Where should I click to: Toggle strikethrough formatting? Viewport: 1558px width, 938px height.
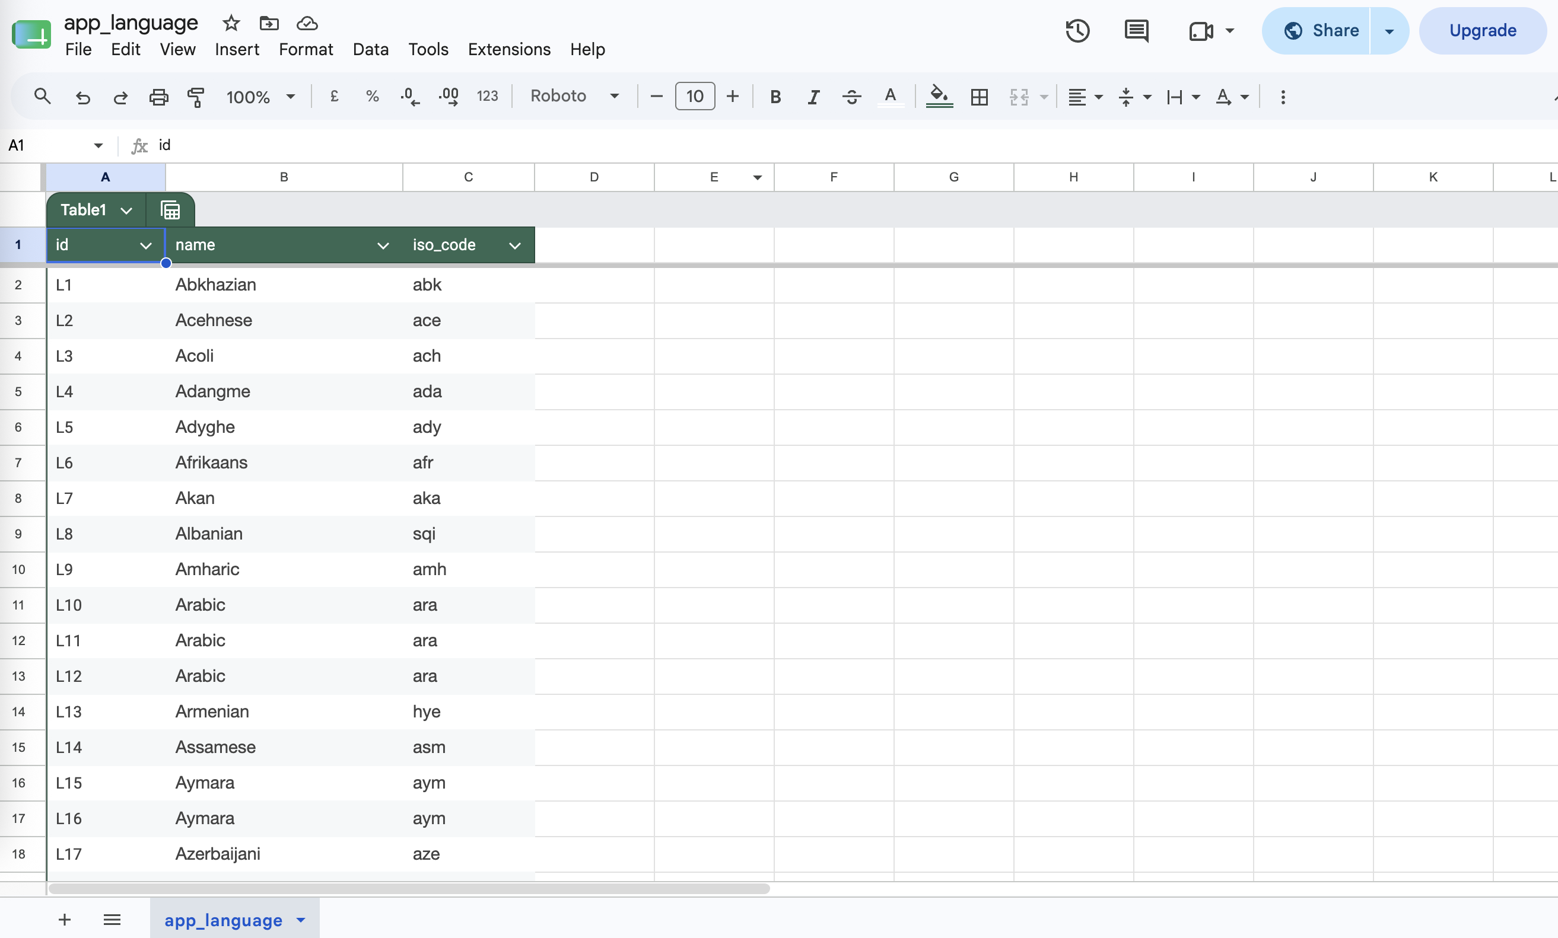852,97
